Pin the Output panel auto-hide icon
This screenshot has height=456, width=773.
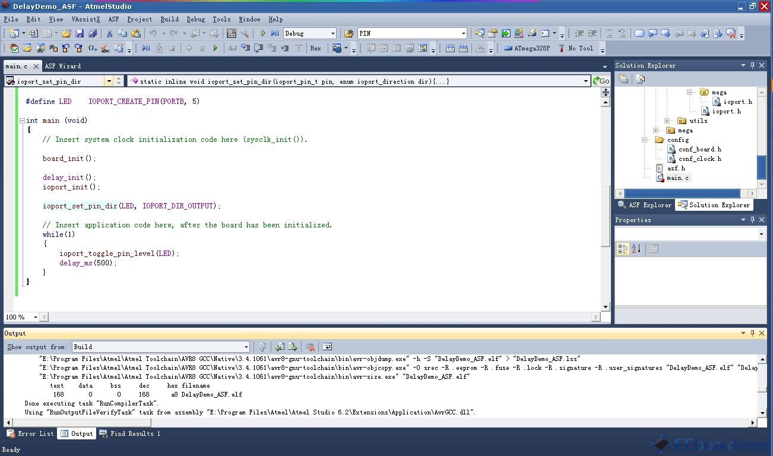click(752, 334)
